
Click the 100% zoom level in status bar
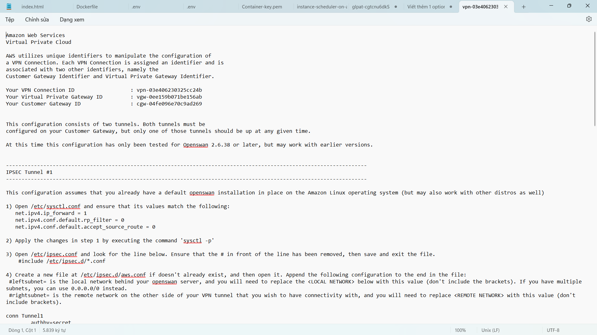[x=460, y=330]
